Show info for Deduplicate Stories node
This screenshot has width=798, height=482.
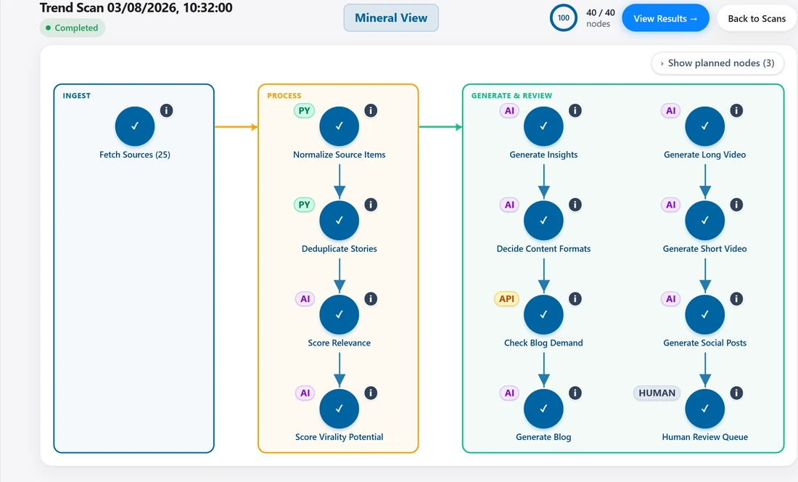click(x=371, y=205)
